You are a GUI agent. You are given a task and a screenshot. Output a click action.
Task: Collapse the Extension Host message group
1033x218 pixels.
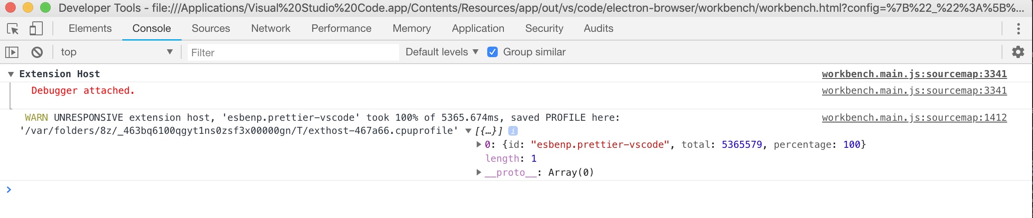[11, 74]
